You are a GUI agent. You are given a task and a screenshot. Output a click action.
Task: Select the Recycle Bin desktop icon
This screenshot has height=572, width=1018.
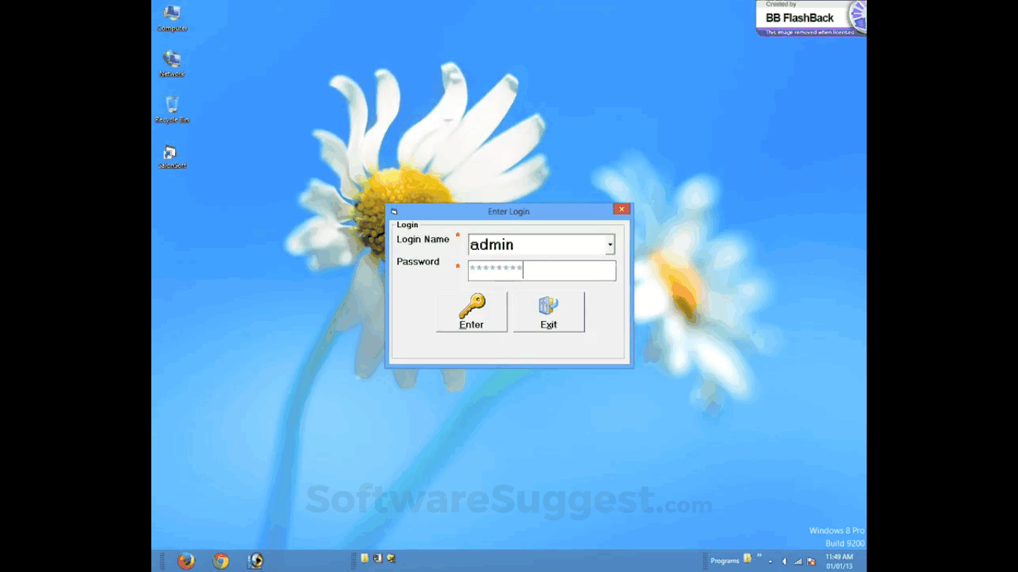click(x=172, y=109)
